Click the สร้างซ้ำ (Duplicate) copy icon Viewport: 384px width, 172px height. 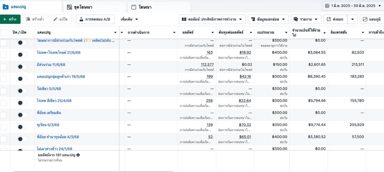point(28,19)
